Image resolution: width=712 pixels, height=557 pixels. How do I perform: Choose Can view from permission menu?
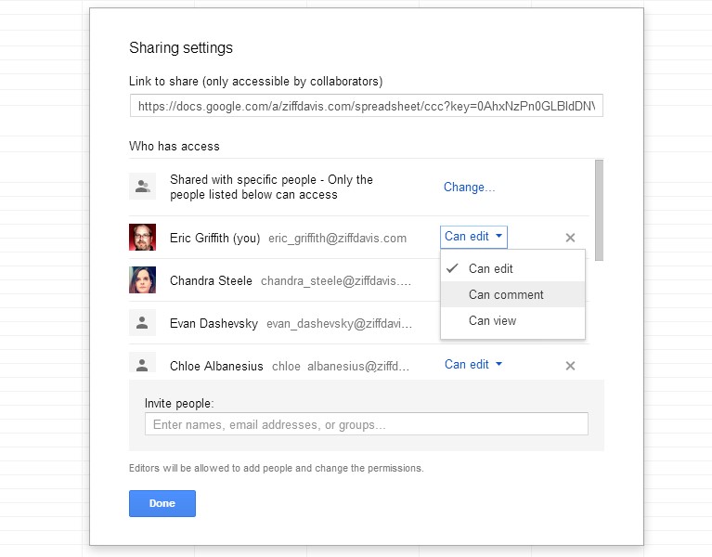(x=492, y=321)
